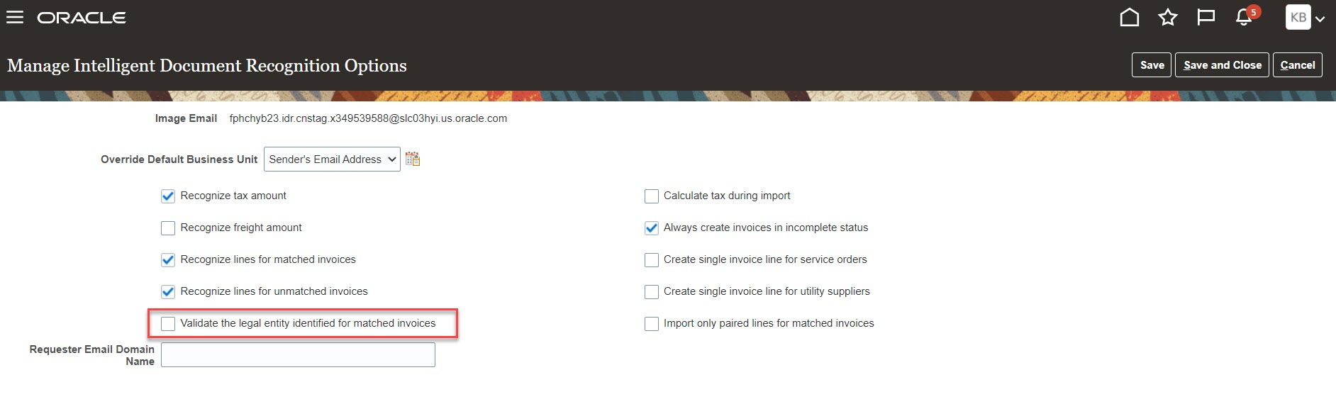
Task: Click Save and Close button
Action: click(1222, 65)
